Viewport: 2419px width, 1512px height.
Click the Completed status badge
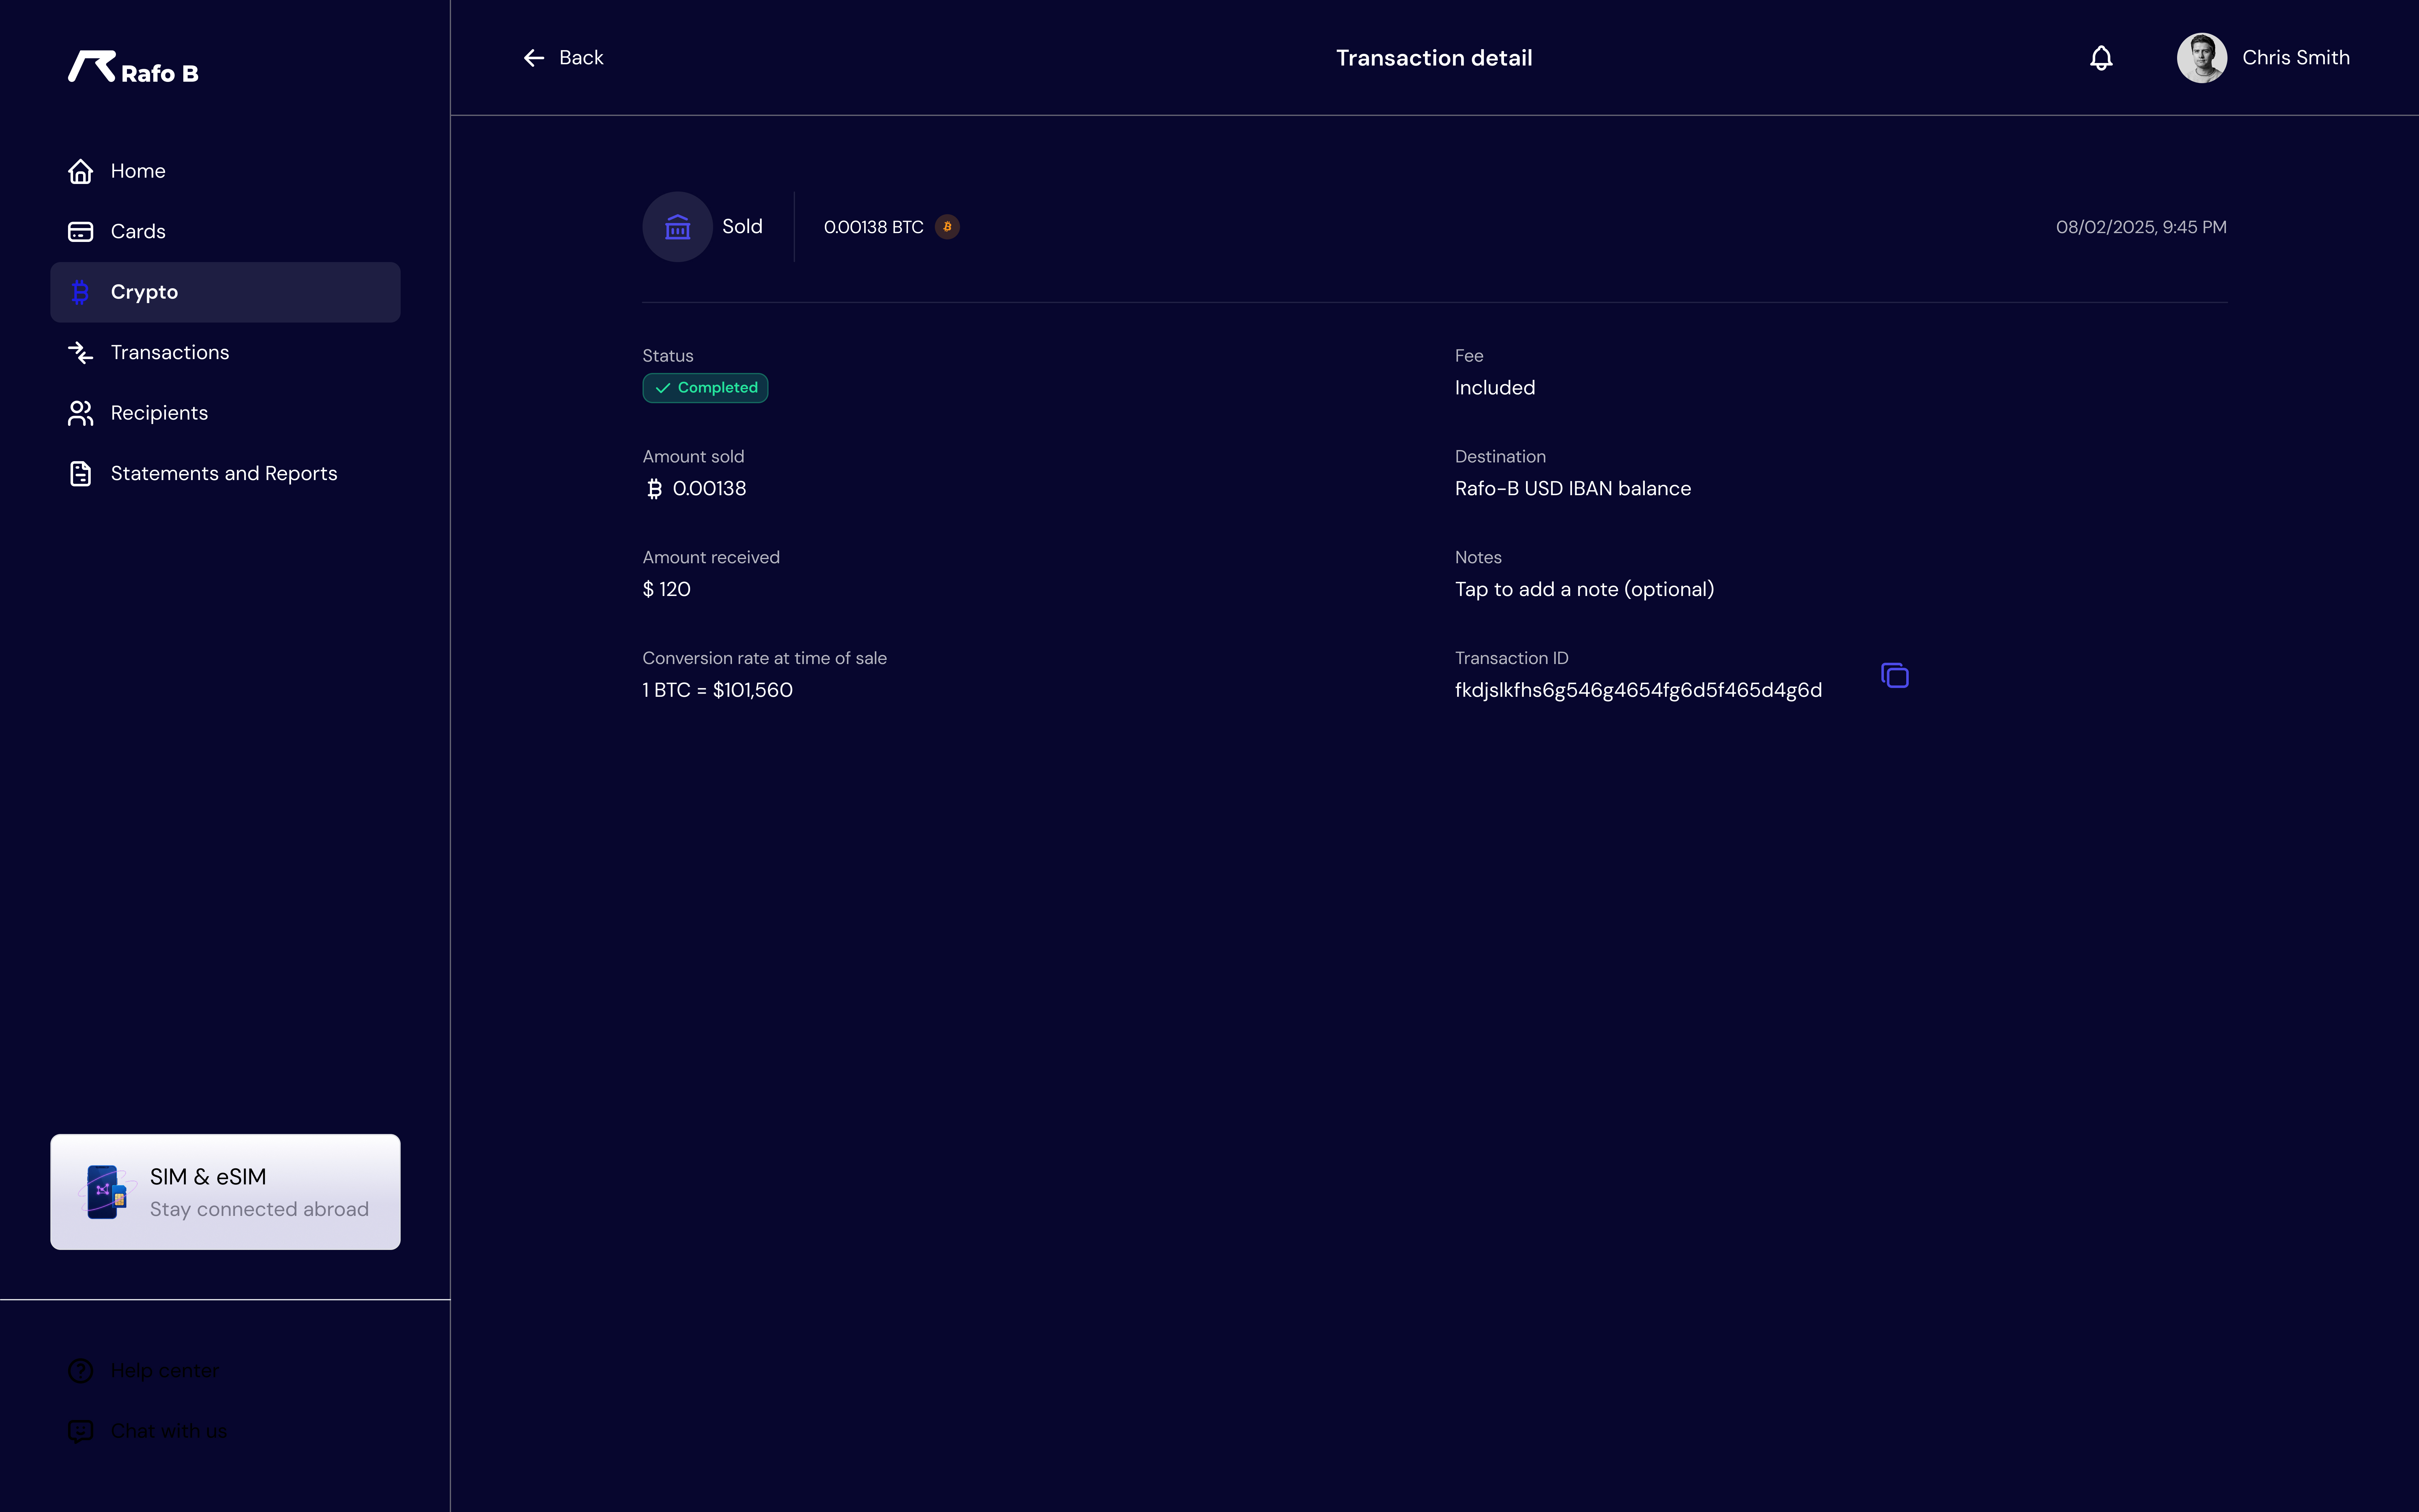pos(705,388)
